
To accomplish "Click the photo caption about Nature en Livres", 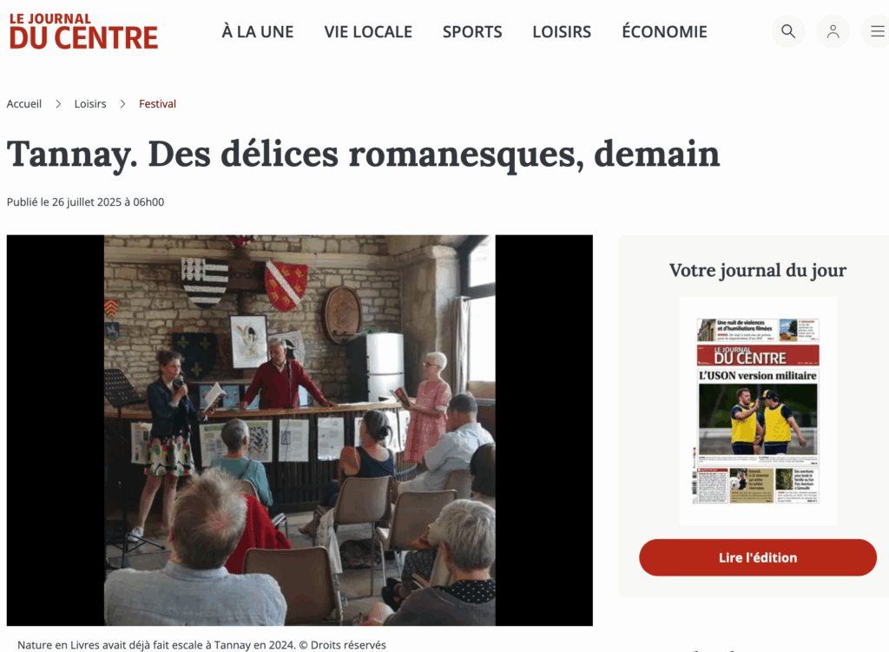I will (201, 645).
